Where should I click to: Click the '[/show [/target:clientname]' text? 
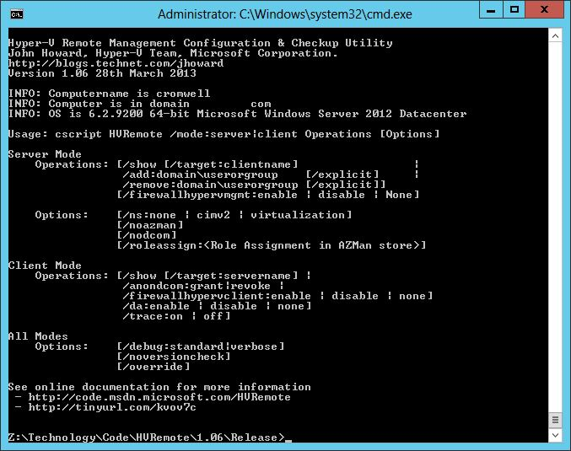pyautogui.click(x=207, y=164)
